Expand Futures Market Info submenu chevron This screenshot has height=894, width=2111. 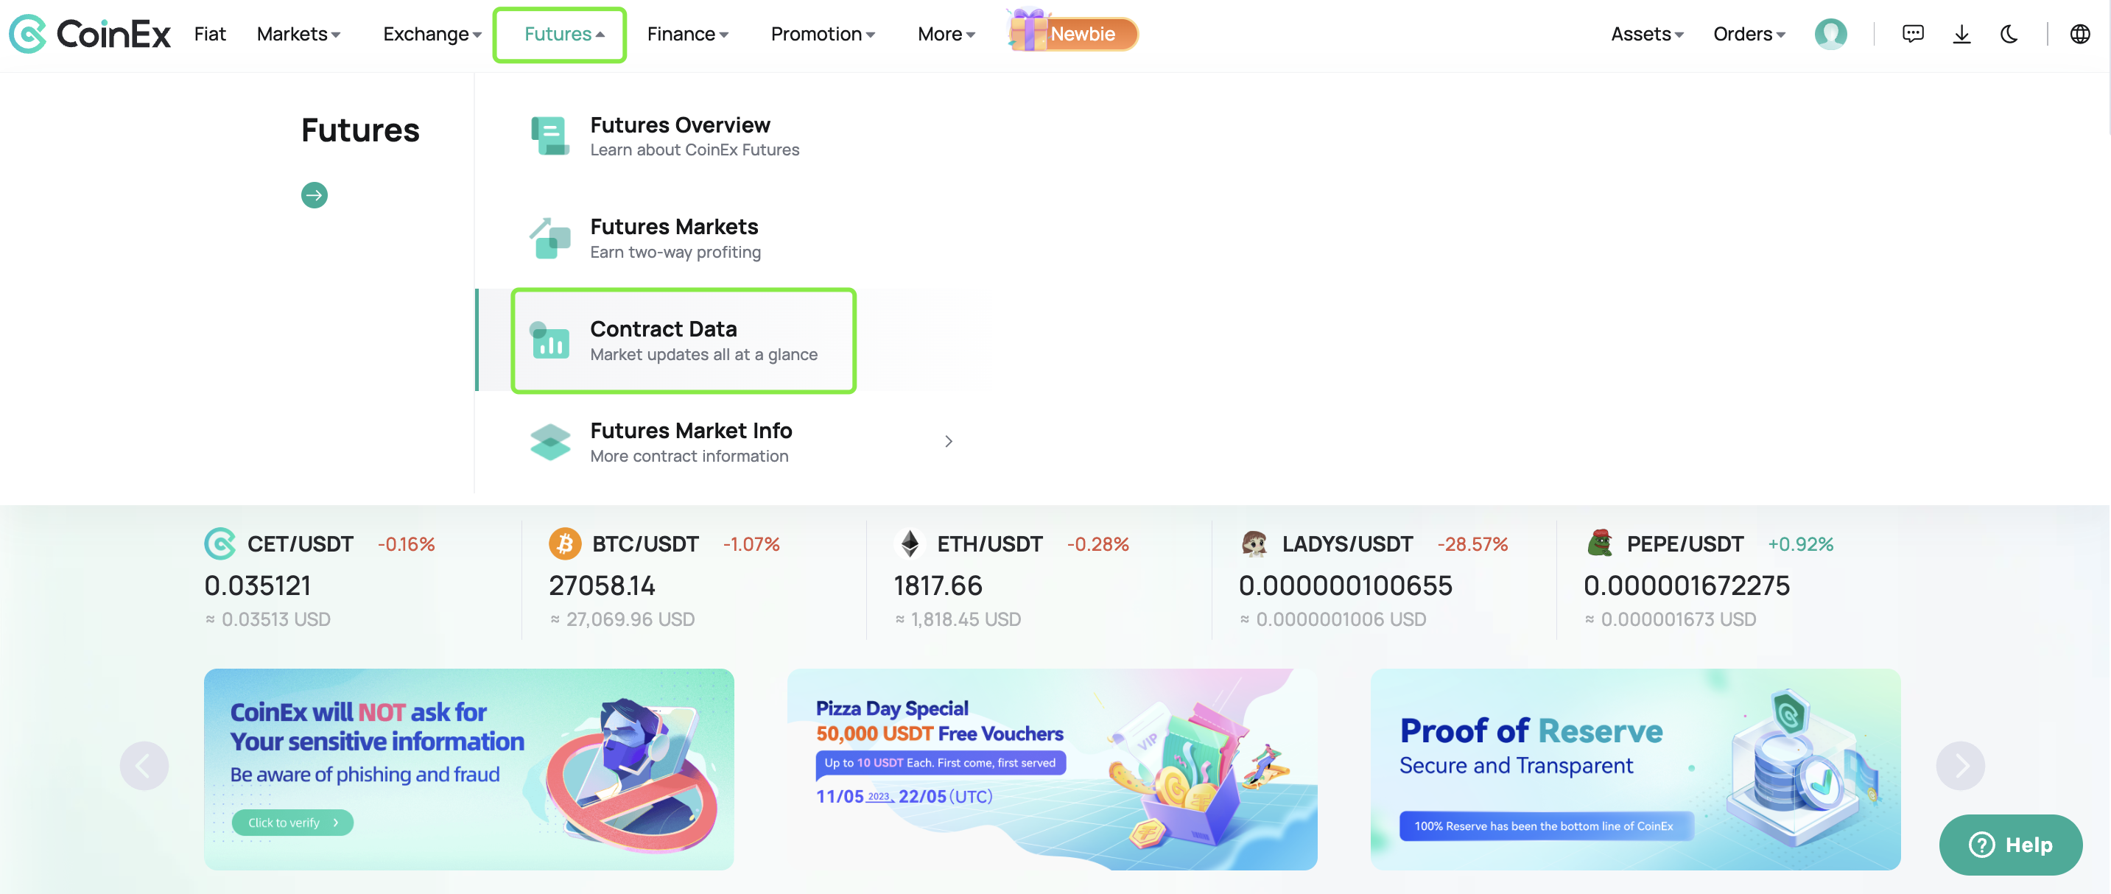[x=948, y=442]
